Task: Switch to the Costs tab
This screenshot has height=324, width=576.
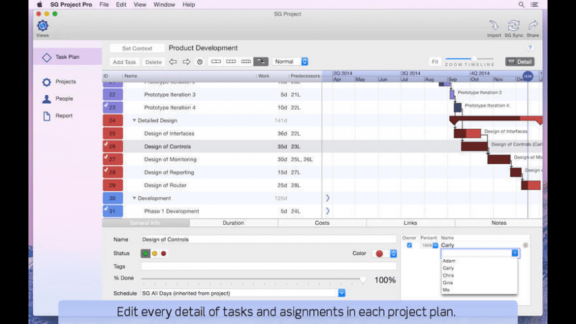Action: tap(322, 223)
